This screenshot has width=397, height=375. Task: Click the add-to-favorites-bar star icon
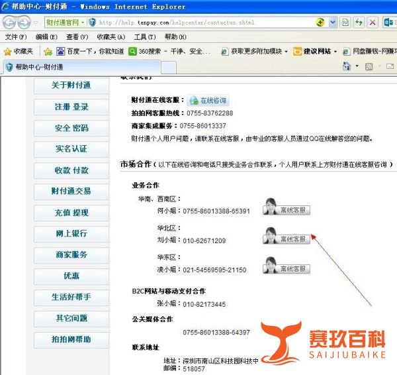click(48, 52)
